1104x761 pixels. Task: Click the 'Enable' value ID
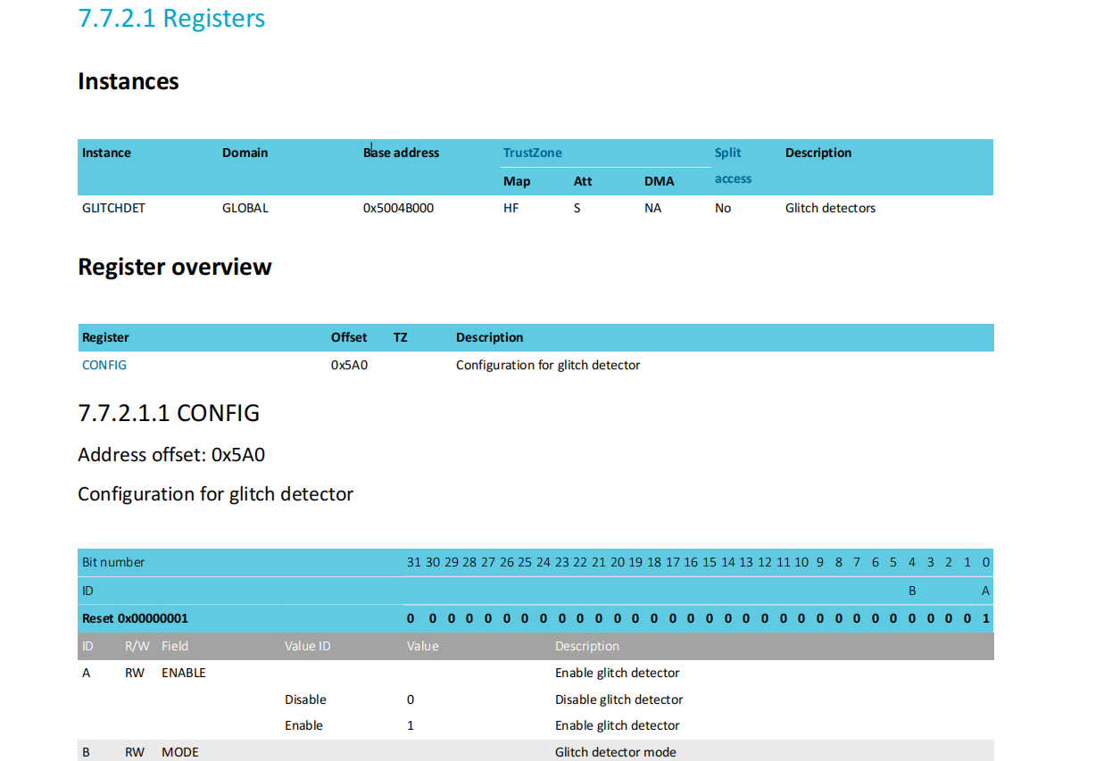(x=303, y=725)
